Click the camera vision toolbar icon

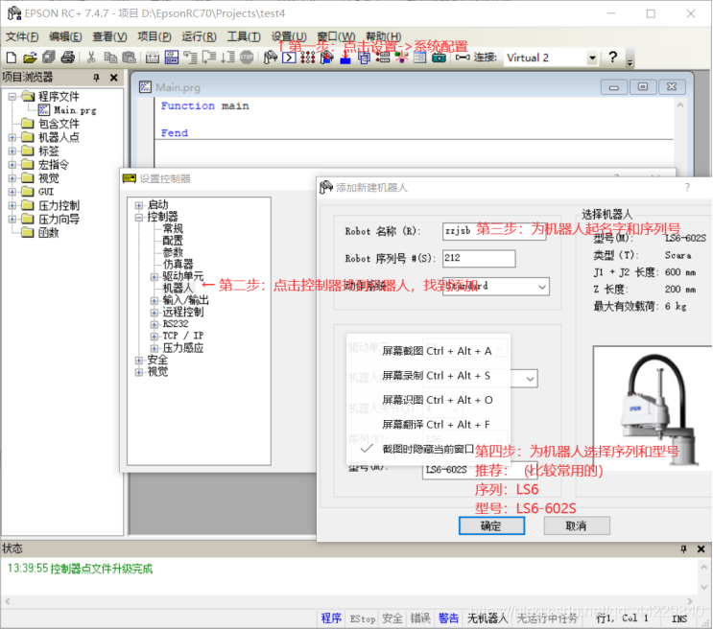coord(439,58)
